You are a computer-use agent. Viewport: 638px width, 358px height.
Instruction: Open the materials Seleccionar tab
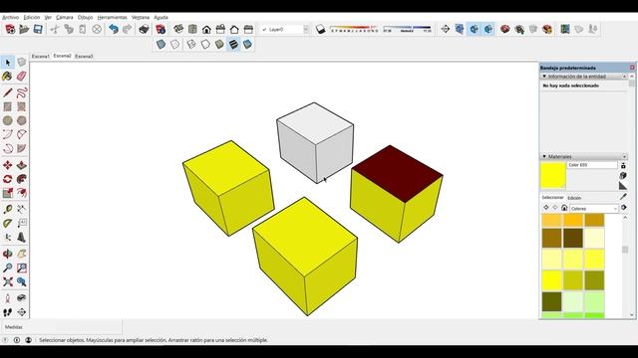click(x=552, y=197)
